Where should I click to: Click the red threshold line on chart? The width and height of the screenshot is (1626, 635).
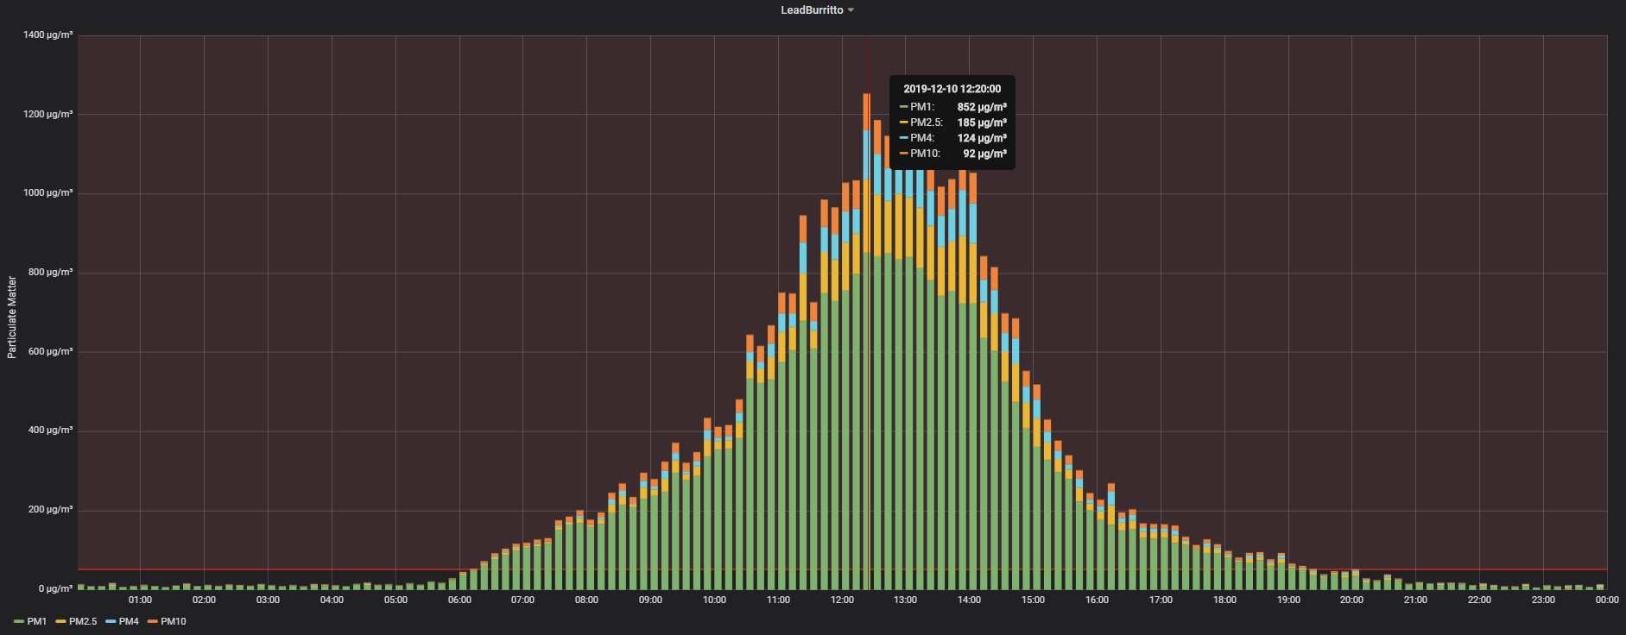tap(259, 569)
